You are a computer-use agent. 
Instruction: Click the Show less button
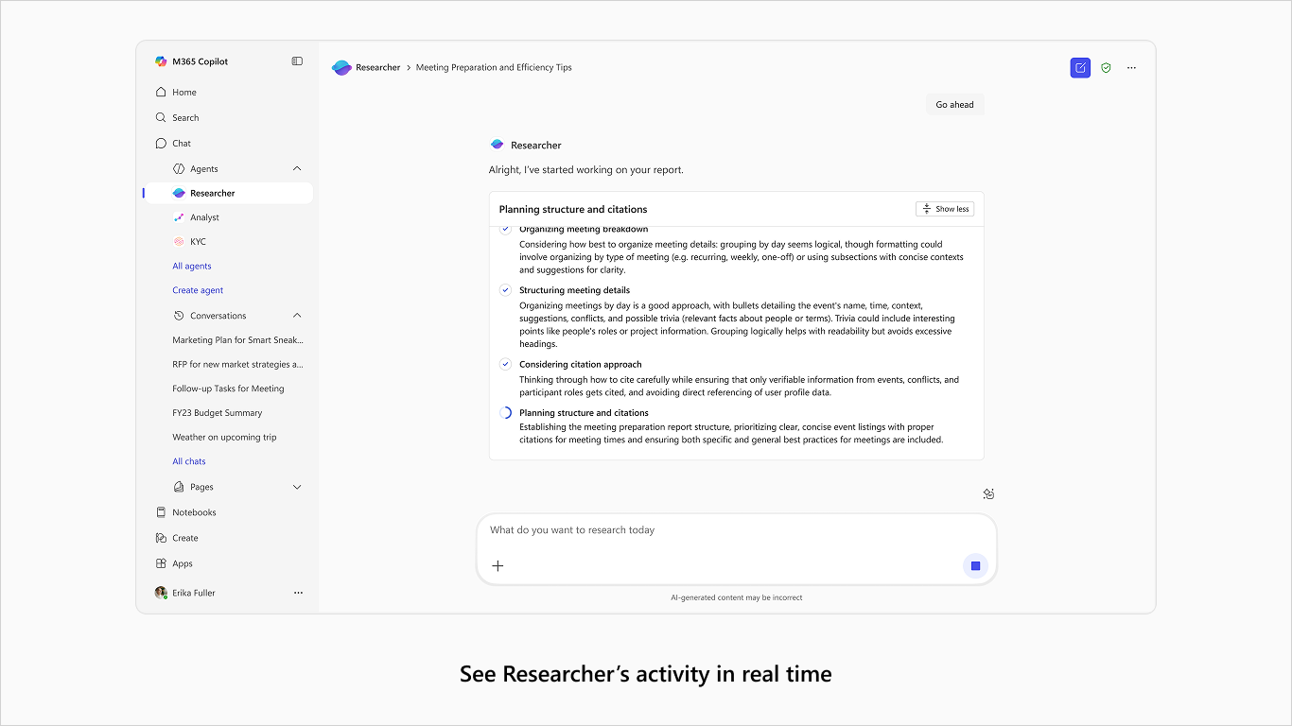(x=944, y=209)
